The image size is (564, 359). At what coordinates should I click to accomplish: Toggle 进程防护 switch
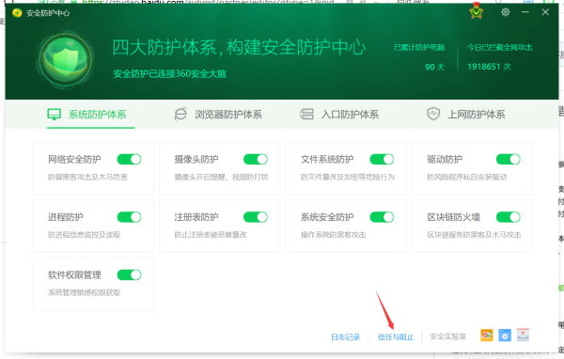click(x=129, y=217)
